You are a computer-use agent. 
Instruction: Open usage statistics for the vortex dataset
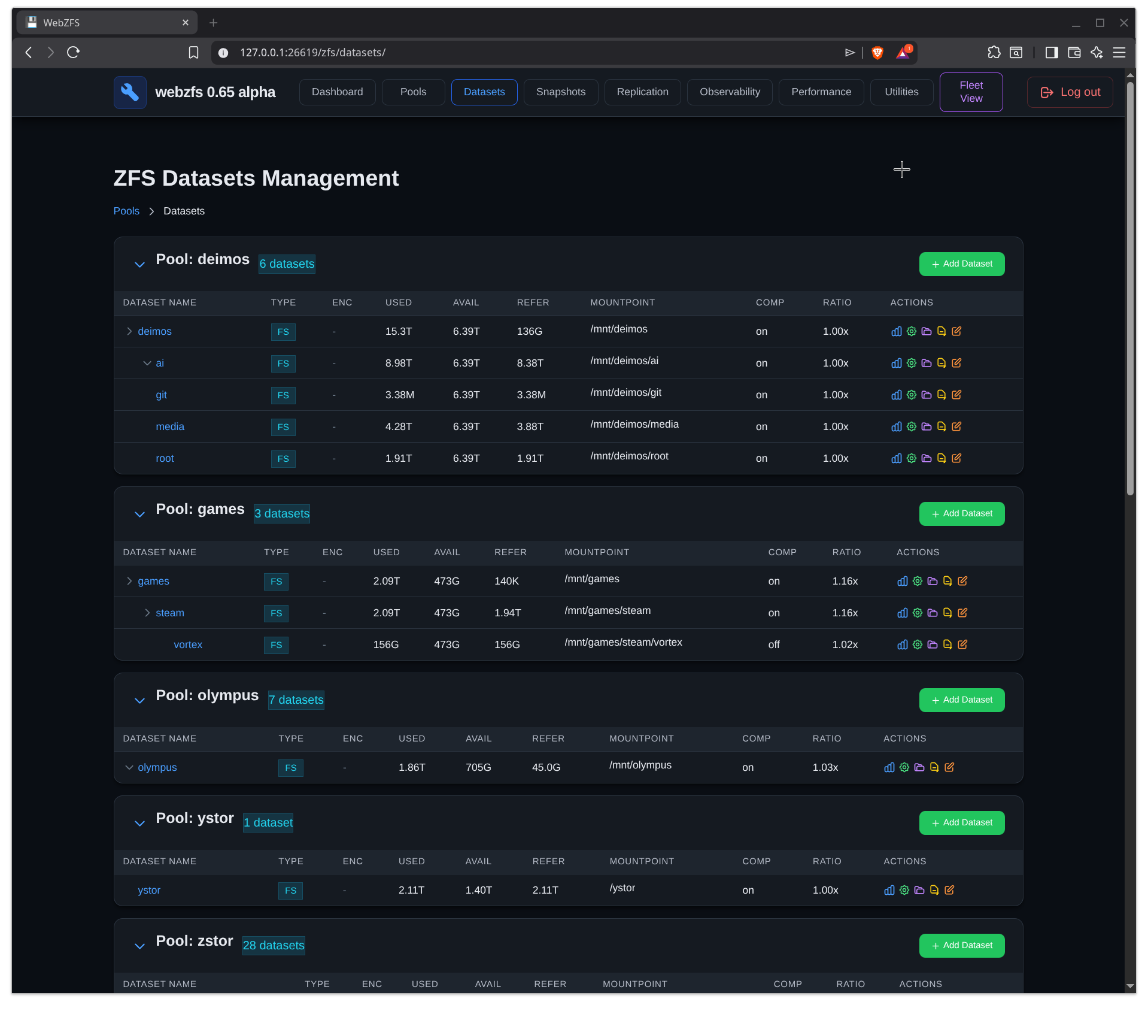(x=902, y=645)
